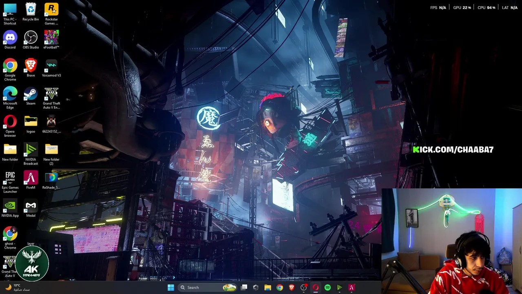The image size is (522, 294).
Task: Switch to OBS Studio in the taskbar
Action: 303,287
